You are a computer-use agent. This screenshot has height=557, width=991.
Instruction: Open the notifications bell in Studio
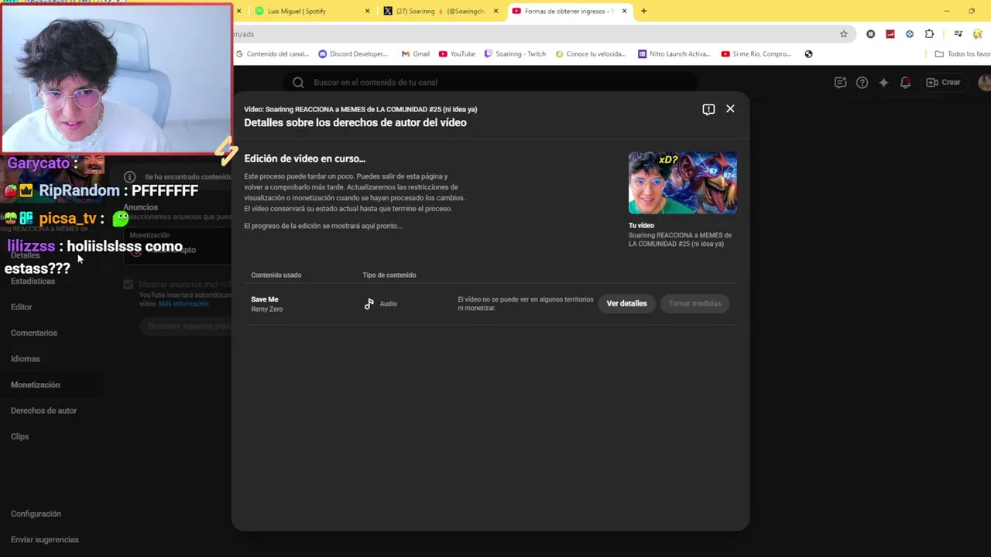point(905,83)
